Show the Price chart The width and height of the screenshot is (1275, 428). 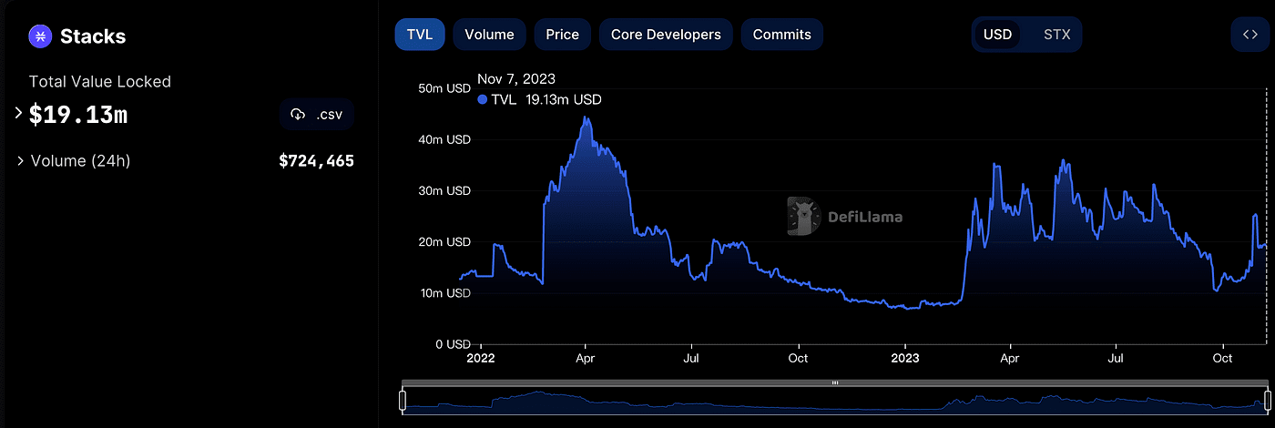[562, 35]
